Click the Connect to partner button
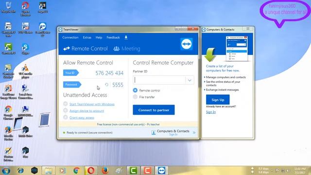This screenshot has height=175, width=311. tap(154, 110)
